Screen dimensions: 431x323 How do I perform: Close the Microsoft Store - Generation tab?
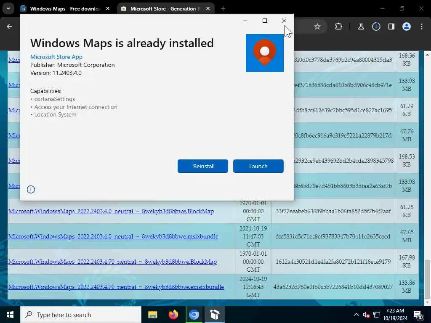pos(208,8)
